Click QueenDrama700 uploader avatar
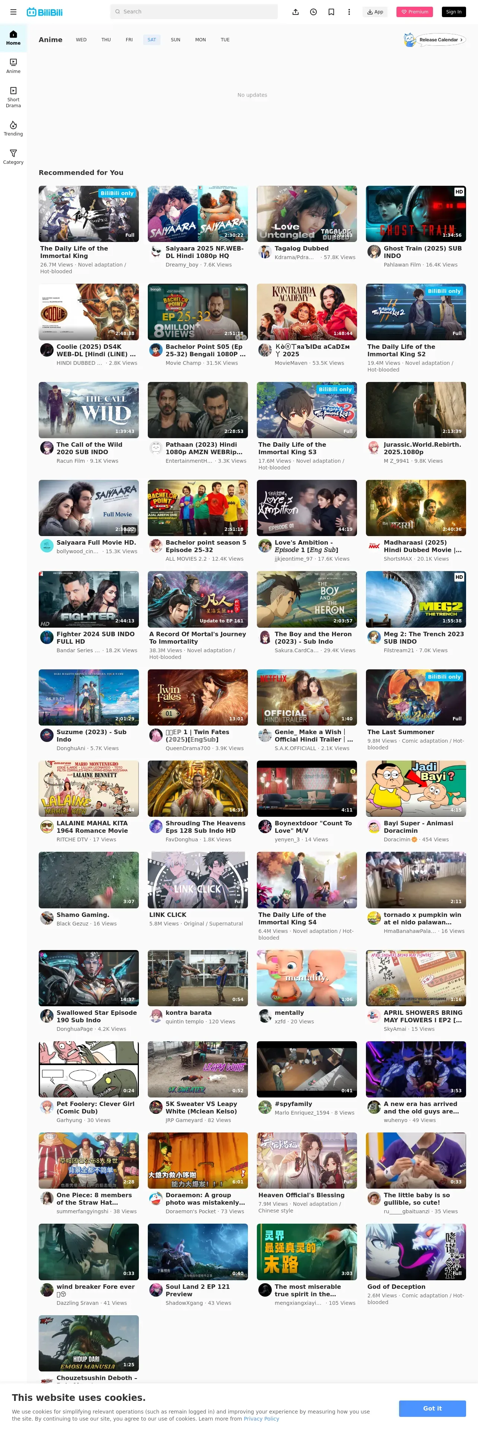Screen dimensions: 478x1434 click(x=156, y=735)
